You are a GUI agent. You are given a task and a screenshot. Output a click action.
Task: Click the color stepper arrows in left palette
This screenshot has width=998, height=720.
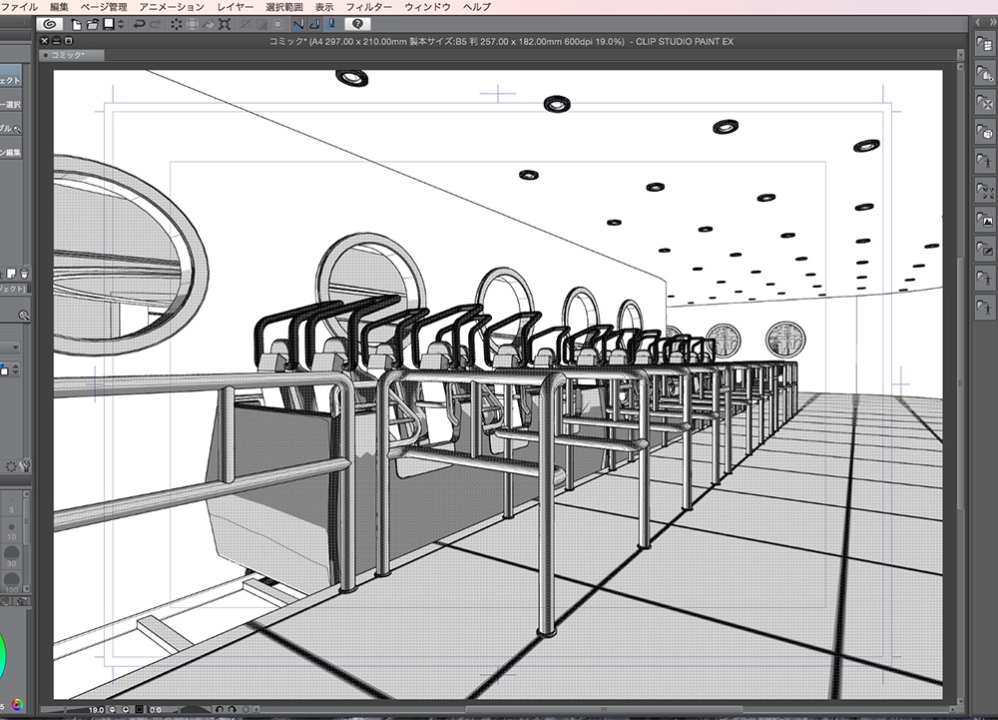(x=16, y=369)
